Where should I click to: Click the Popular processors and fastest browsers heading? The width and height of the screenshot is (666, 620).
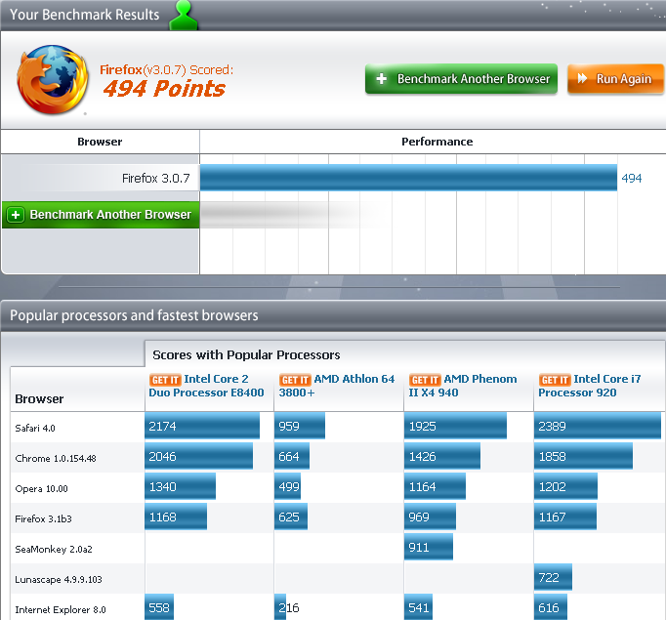pyautogui.click(x=134, y=315)
